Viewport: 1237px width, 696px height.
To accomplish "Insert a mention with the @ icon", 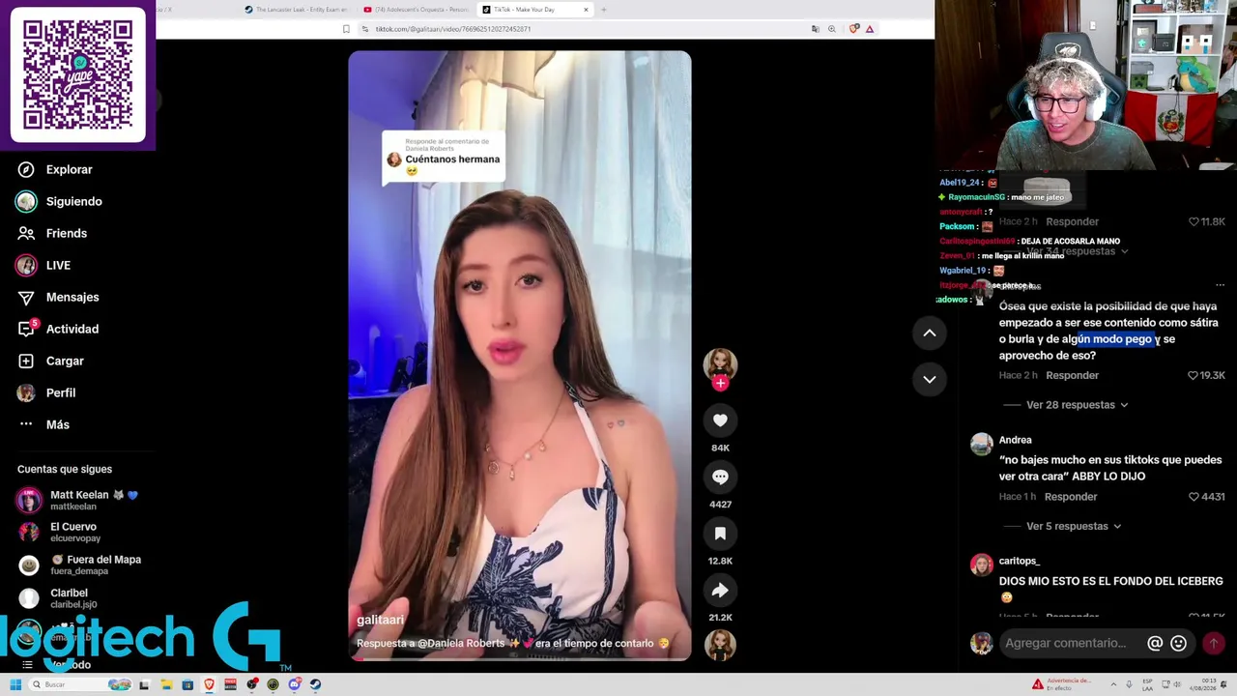I will pos(1155,644).
